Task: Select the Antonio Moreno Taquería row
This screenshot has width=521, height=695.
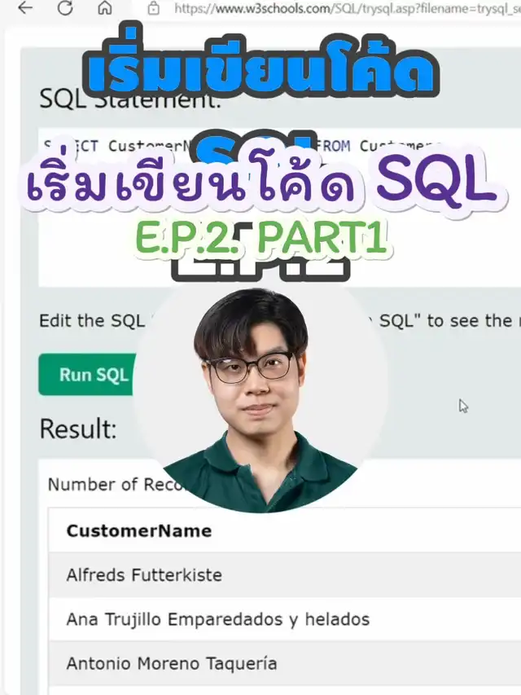Action: 284,663
